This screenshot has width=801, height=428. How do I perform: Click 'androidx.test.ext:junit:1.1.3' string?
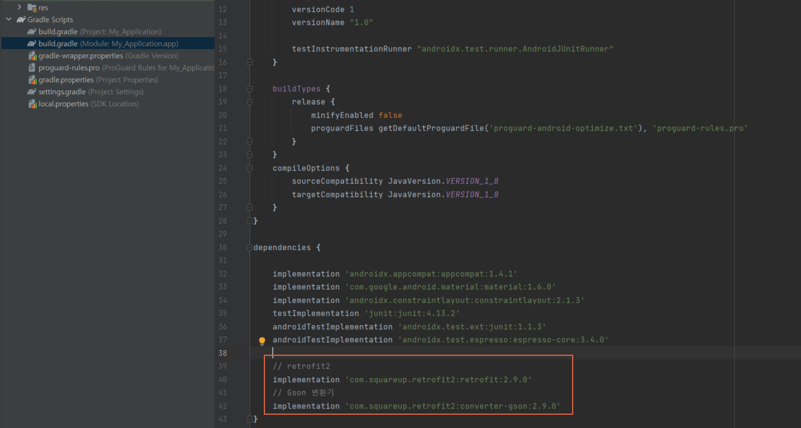pyautogui.click(x=472, y=326)
